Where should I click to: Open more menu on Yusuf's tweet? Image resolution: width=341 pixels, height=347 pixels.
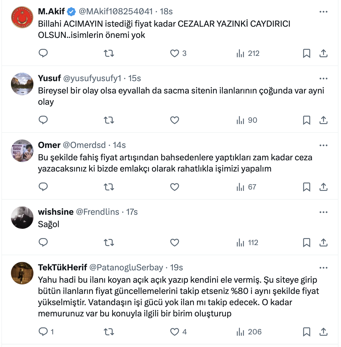[323, 79]
